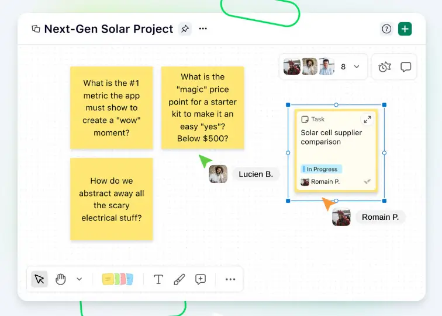This screenshot has height=316, width=442.
Task: Click the first collaborator avatar in the header
Action: coord(292,66)
